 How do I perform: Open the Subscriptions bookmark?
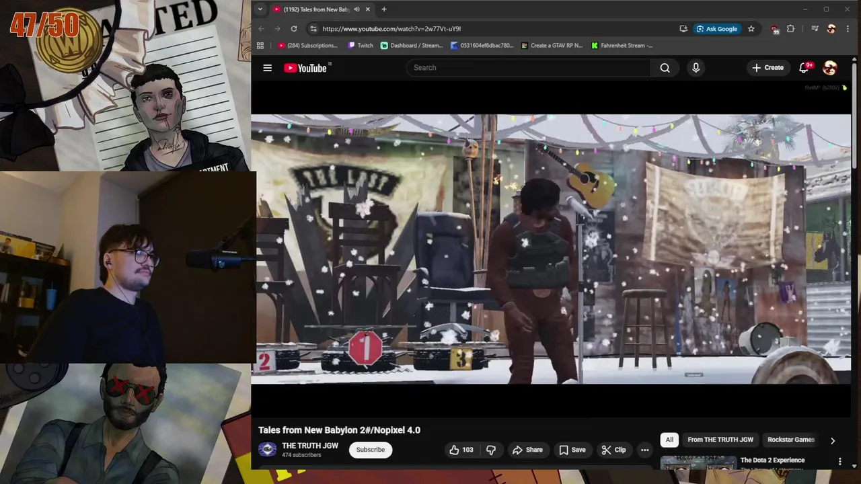[x=307, y=46]
